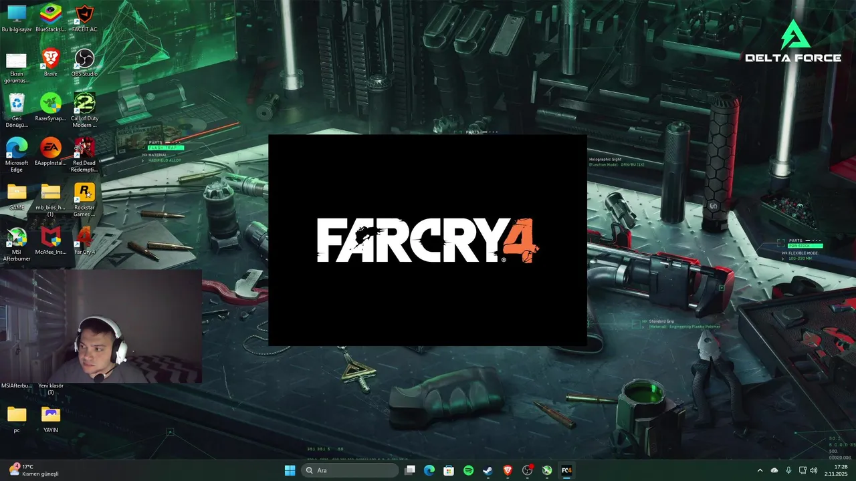Viewport: 856px width, 481px height.
Task: Open Microsoft Store from the taskbar
Action: [x=449, y=470]
